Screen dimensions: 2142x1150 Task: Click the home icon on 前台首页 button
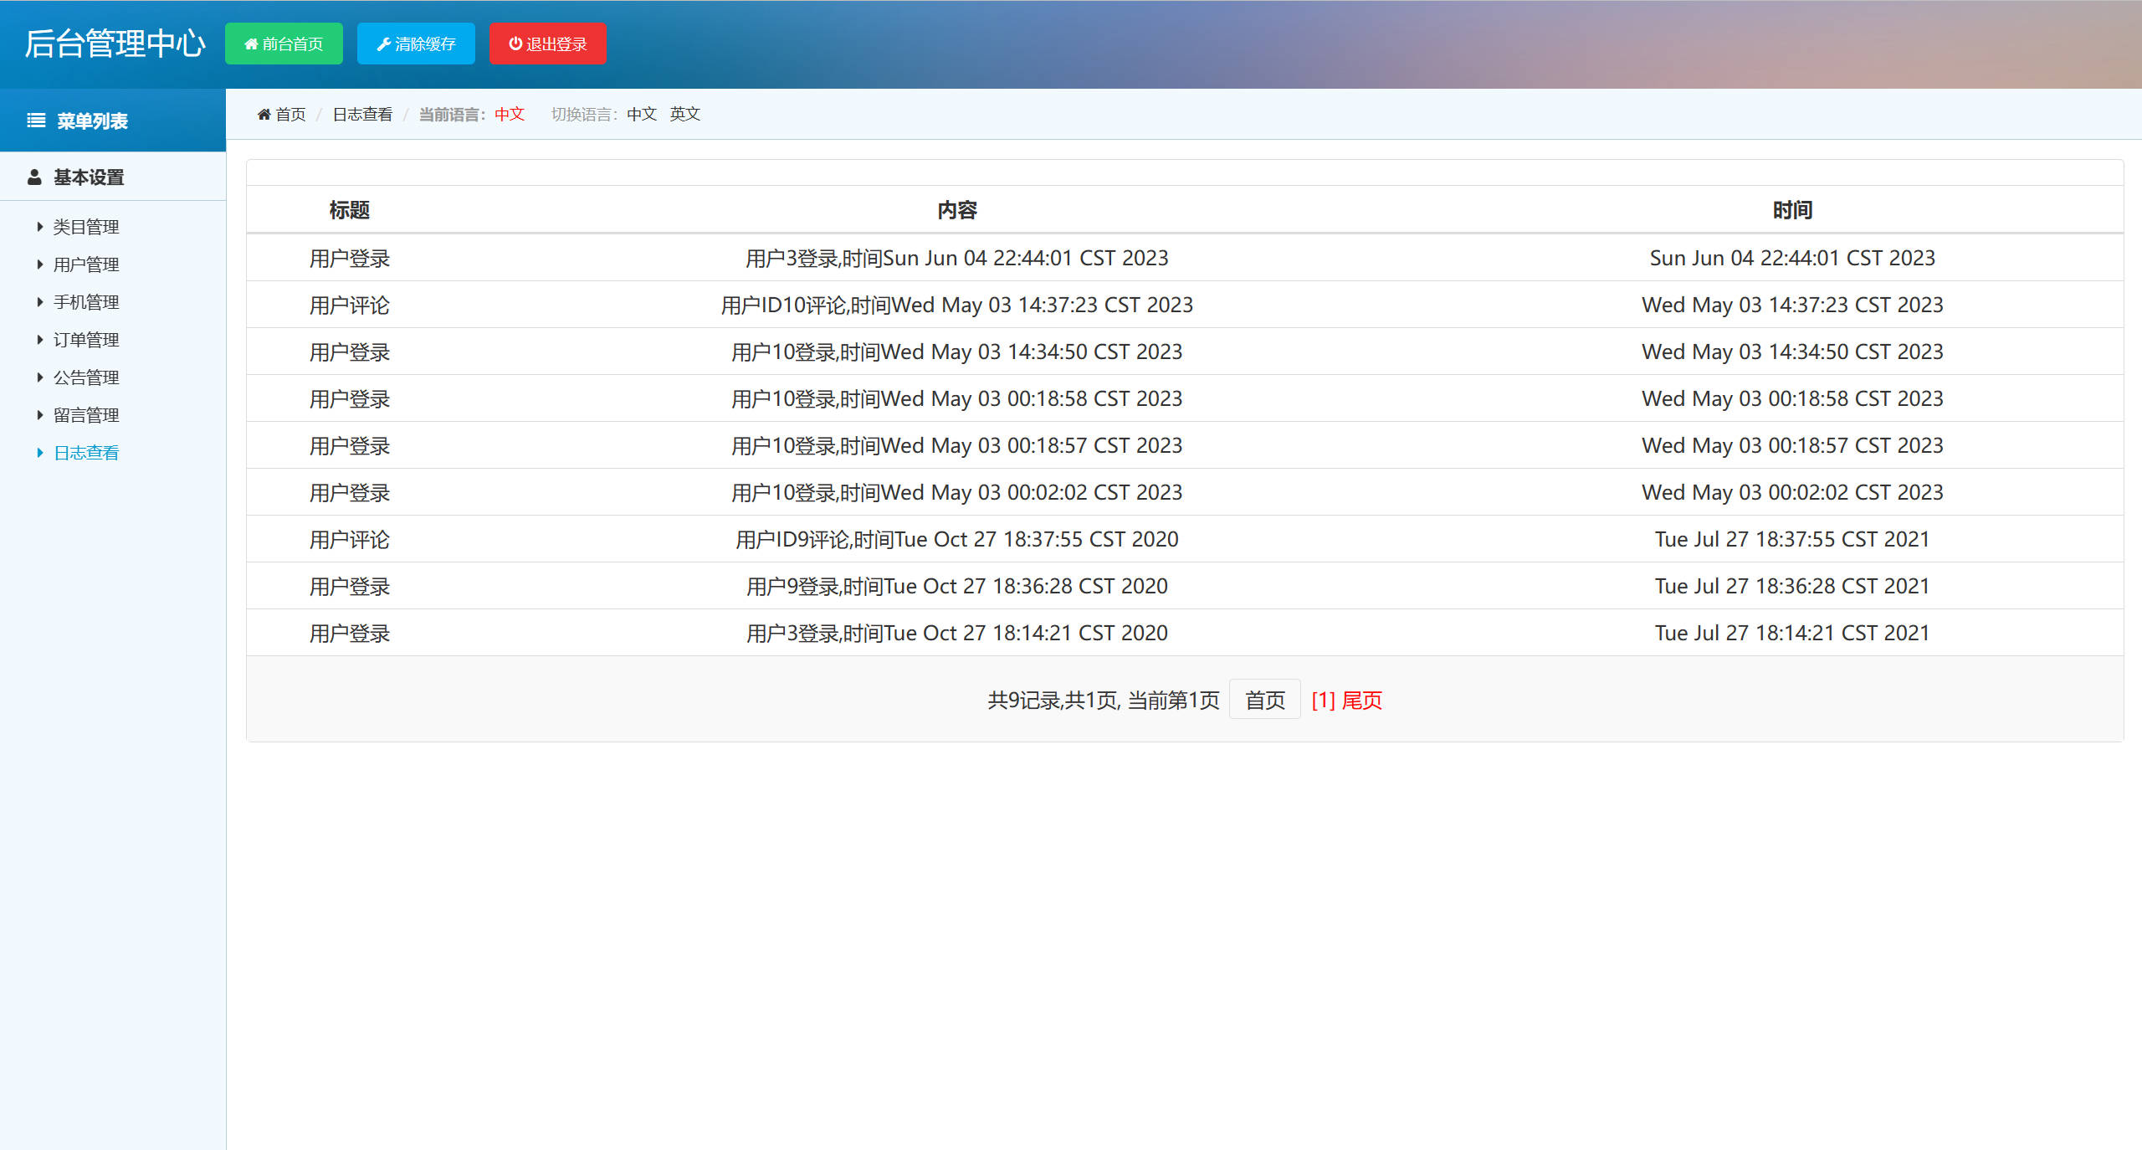(x=251, y=44)
